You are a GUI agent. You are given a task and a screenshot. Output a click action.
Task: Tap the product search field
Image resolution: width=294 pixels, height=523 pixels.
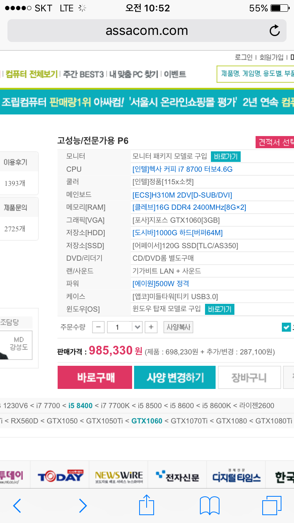click(x=255, y=74)
